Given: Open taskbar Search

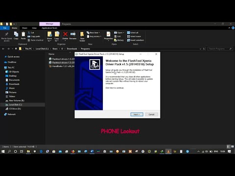Looking at the screenshot, I should point(9,152).
